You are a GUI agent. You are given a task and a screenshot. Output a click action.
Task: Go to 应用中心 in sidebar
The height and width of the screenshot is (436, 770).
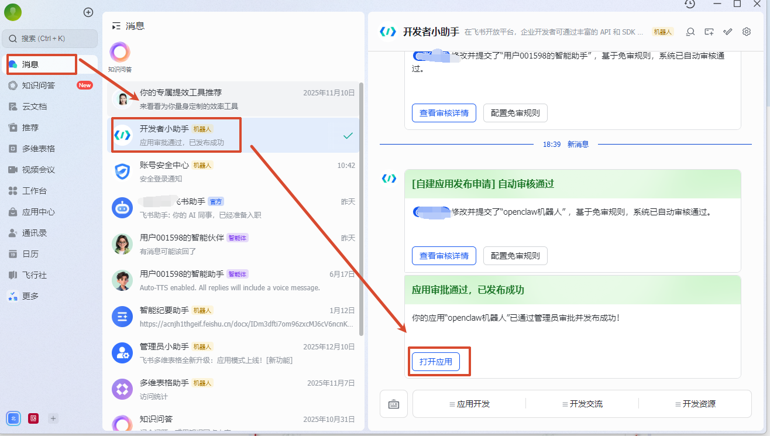(x=49, y=212)
